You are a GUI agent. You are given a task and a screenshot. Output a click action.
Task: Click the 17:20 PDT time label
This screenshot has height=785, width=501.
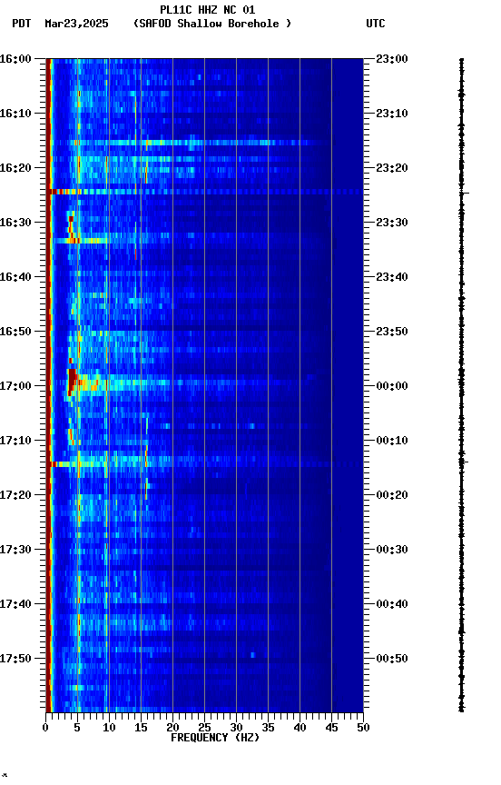click(x=15, y=495)
